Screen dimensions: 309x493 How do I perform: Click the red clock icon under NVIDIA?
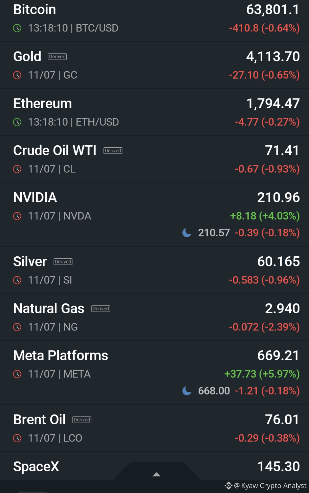coord(17,216)
